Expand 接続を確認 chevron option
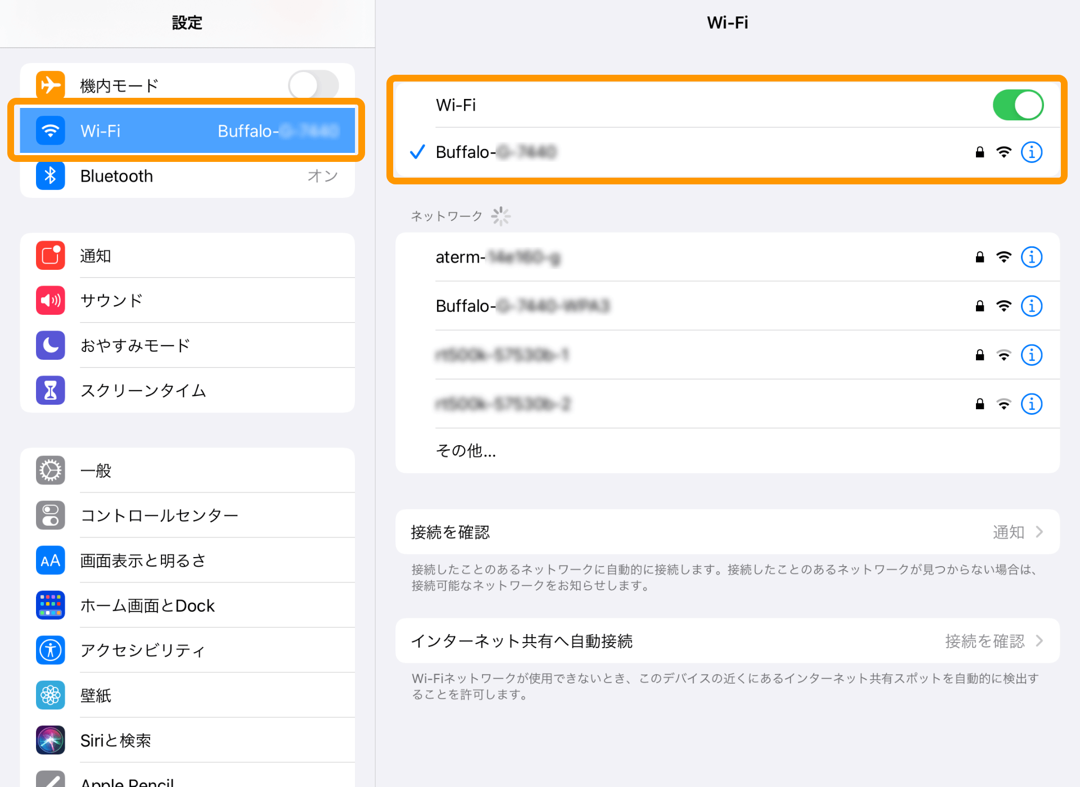The height and width of the screenshot is (787, 1080). (1038, 532)
